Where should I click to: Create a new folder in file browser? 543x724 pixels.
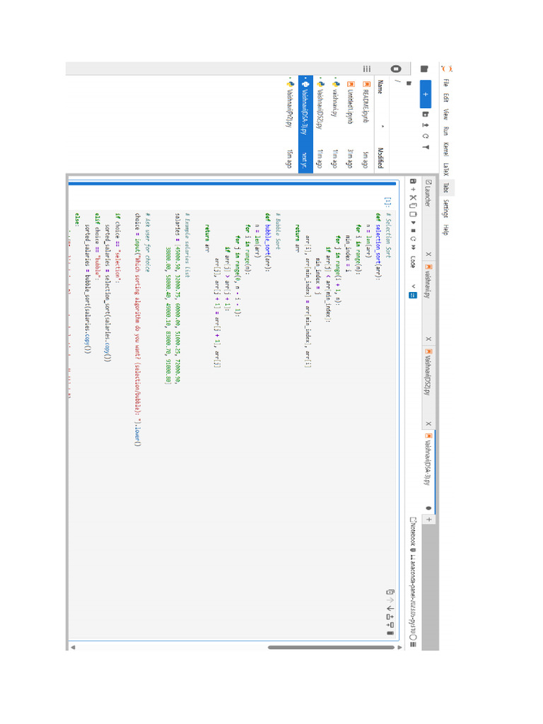coord(425,114)
